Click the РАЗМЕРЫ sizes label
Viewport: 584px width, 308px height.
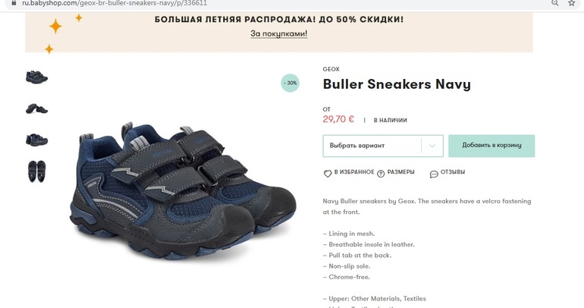coord(400,172)
